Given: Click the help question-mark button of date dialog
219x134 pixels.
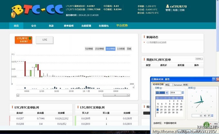Looking at the screenshot, I should point(214,79).
